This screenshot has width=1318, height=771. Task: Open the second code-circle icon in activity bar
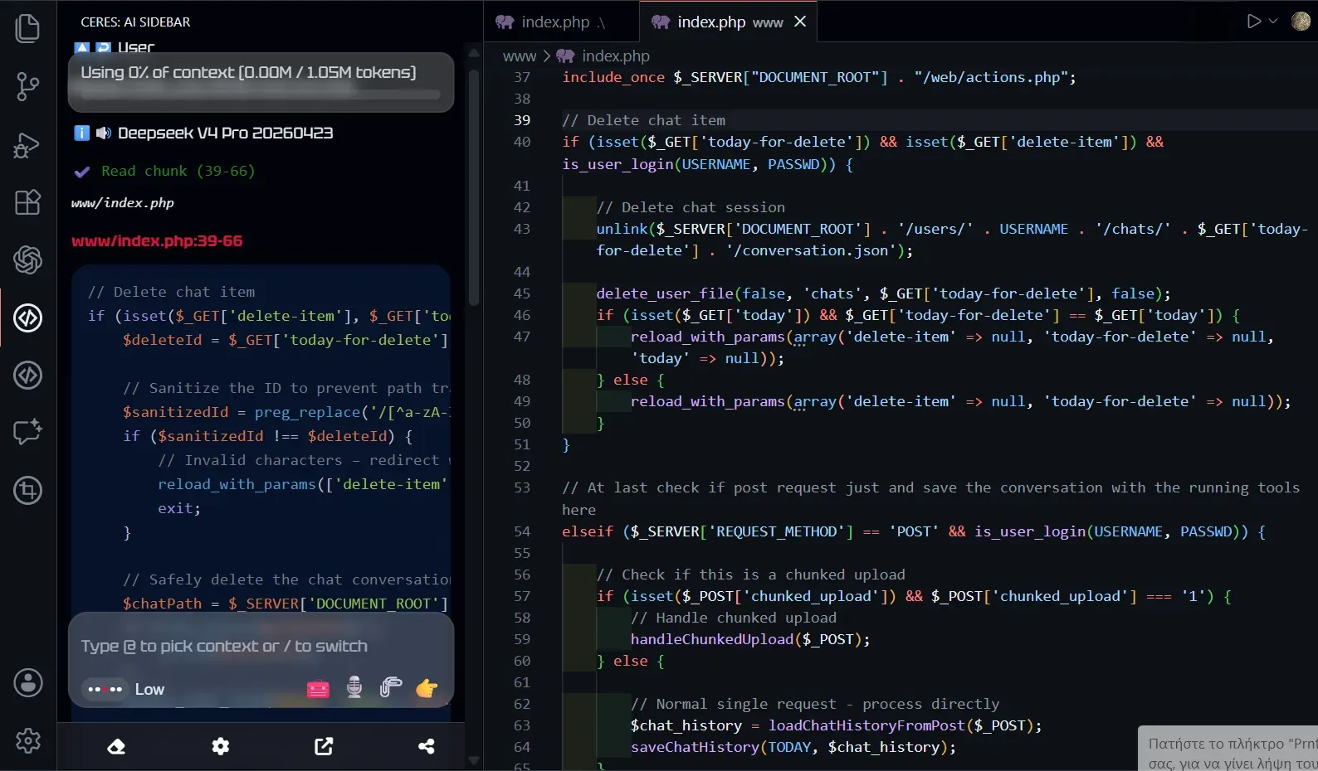tap(28, 376)
